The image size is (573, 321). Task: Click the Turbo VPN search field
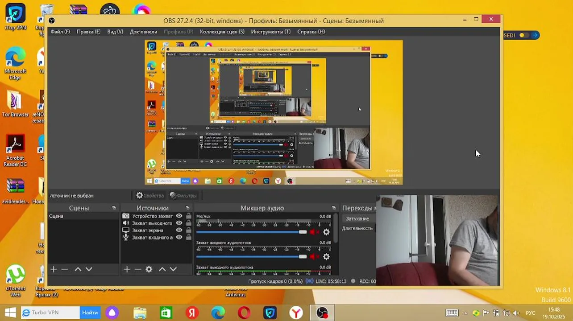50,313
